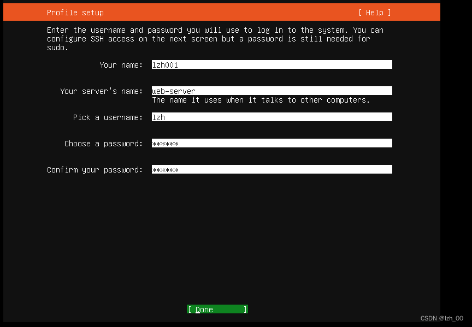This screenshot has width=472, height=327.
Task: Click the 'Your server's name:' label
Action: [102, 91]
